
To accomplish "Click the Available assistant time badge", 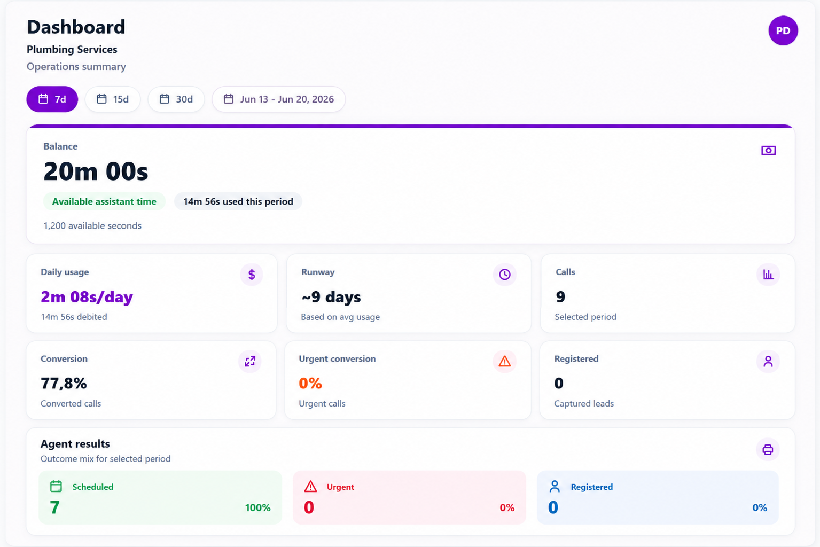I will coord(104,201).
